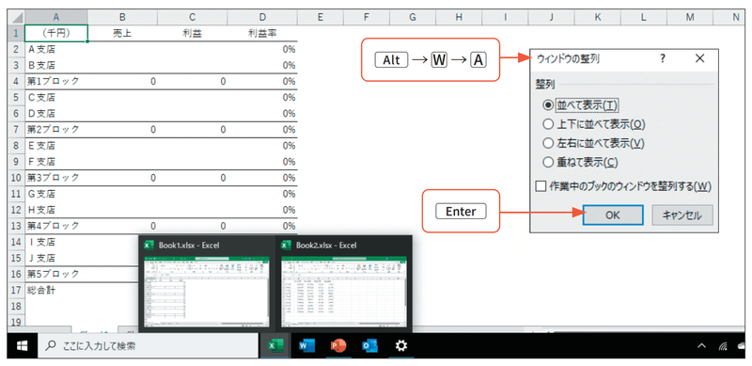The width and height of the screenshot is (752, 366).
Task: Select the 第1ブロック cell
Action: [56, 81]
